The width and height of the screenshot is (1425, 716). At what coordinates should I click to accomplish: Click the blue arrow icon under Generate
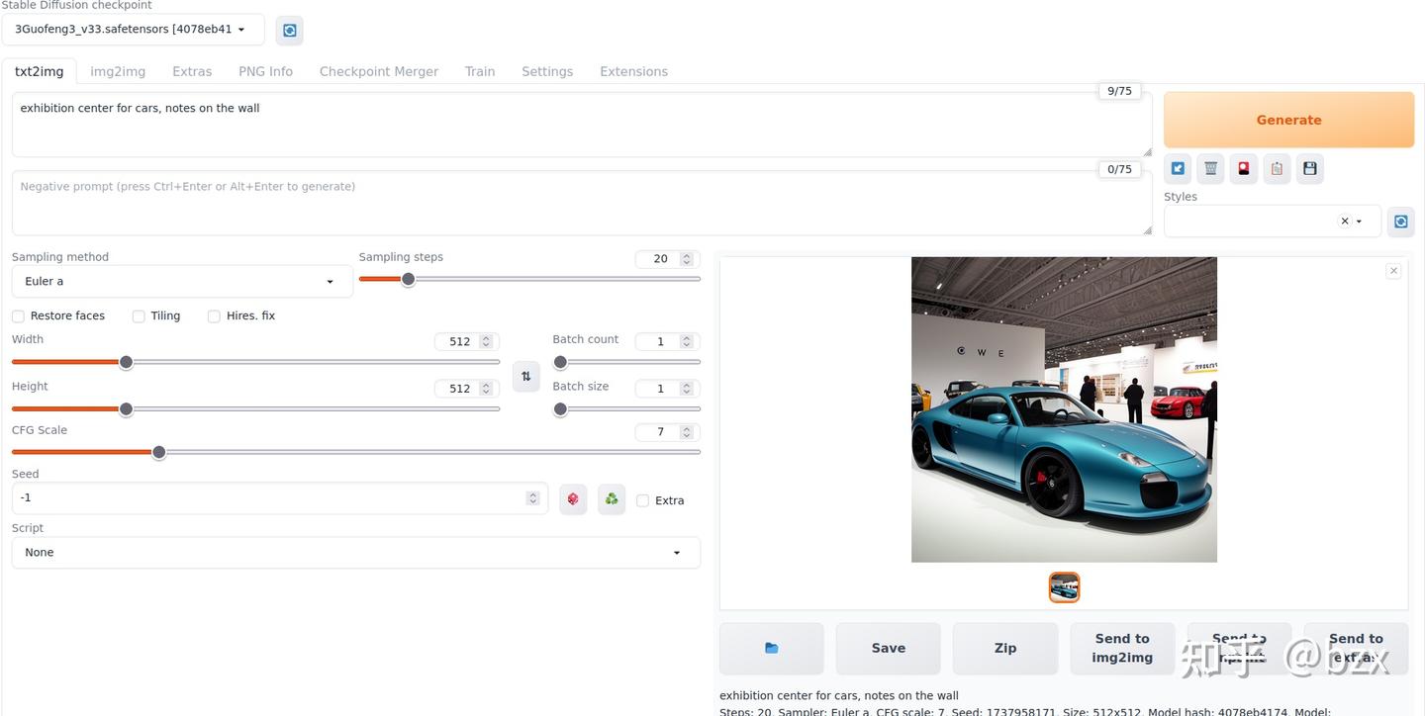click(1178, 168)
